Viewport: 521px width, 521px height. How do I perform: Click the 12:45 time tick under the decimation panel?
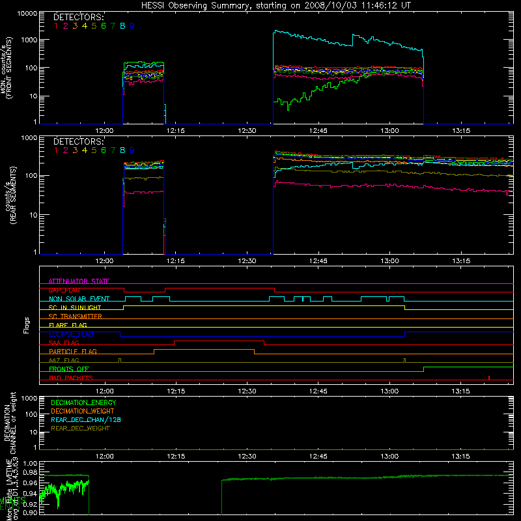(x=318, y=457)
